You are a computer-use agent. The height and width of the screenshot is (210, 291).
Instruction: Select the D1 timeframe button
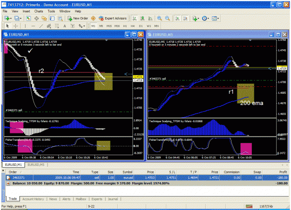point(141,26)
